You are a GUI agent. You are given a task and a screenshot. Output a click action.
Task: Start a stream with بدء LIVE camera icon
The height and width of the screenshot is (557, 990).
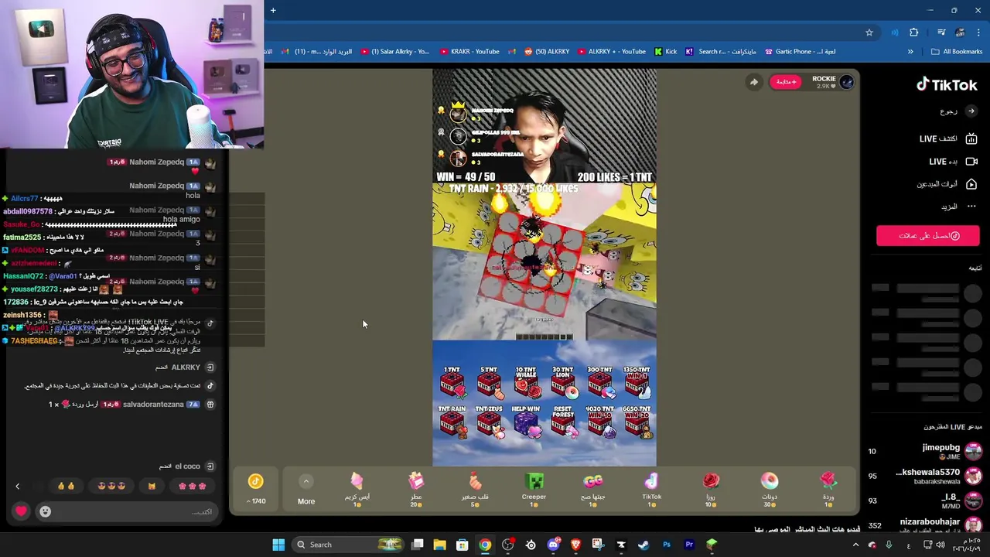pyautogui.click(x=971, y=162)
